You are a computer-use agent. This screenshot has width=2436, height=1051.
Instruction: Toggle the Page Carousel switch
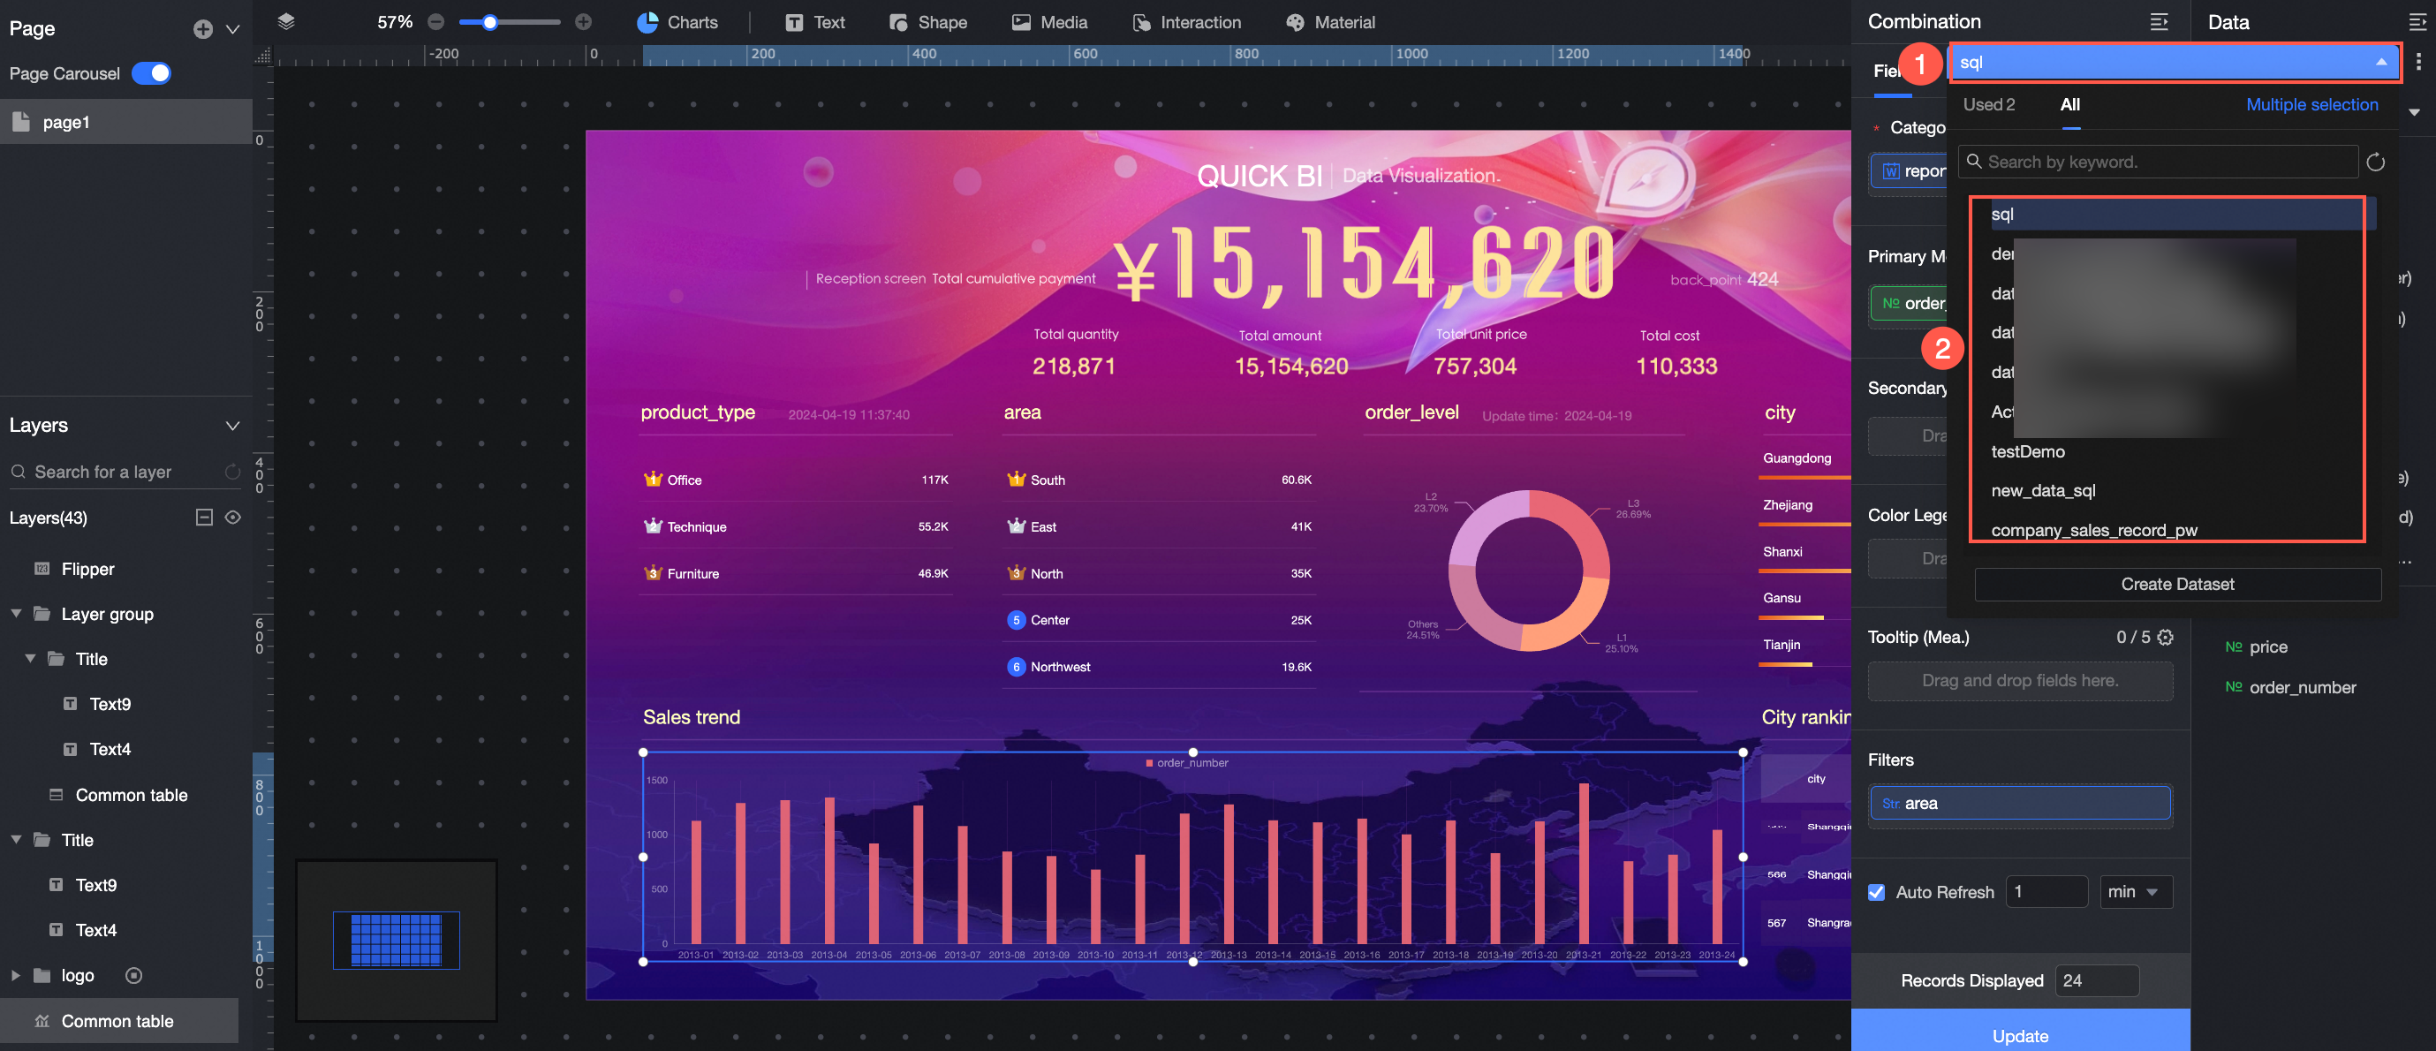coord(151,72)
